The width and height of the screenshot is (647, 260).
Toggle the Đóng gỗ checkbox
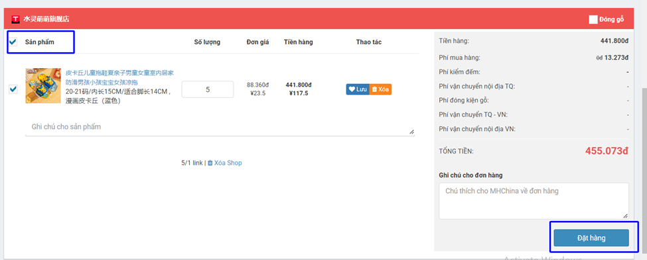coord(593,19)
